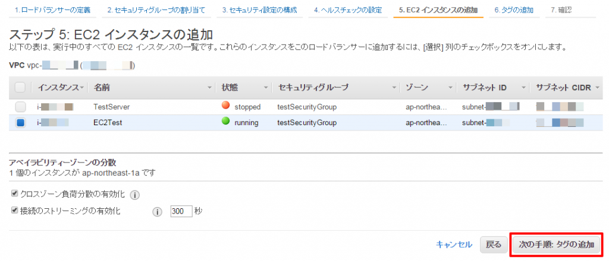Switch to step 6 タグの追加 tab
Screen dimensions: 609x261
tap(514, 10)
